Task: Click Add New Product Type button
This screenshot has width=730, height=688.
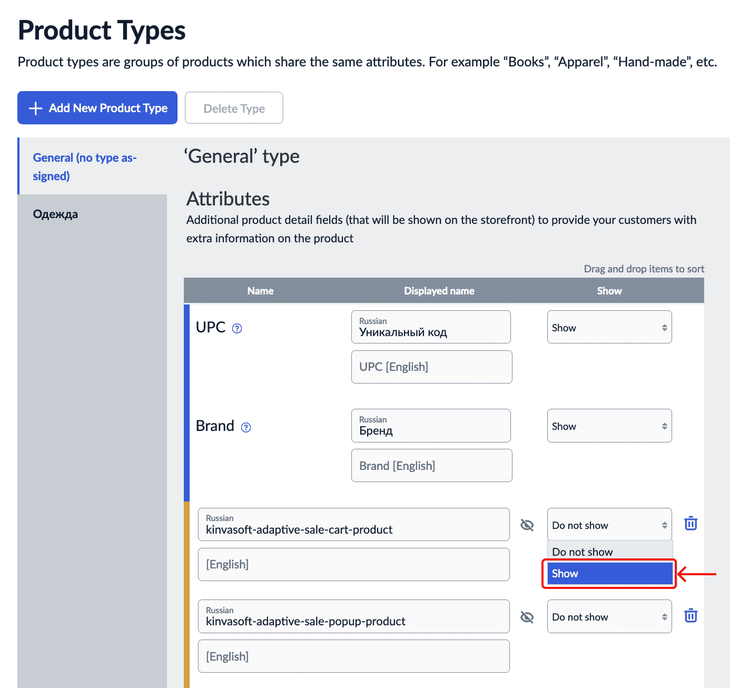Action: (x=97, y=108)
